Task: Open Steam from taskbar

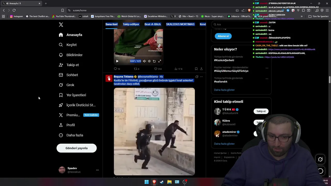Action: click(x=162, y=182)
